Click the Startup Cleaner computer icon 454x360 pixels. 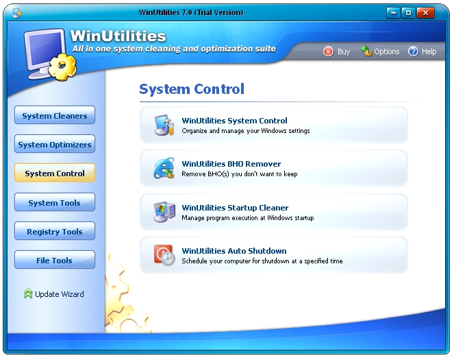coord(164,212)
